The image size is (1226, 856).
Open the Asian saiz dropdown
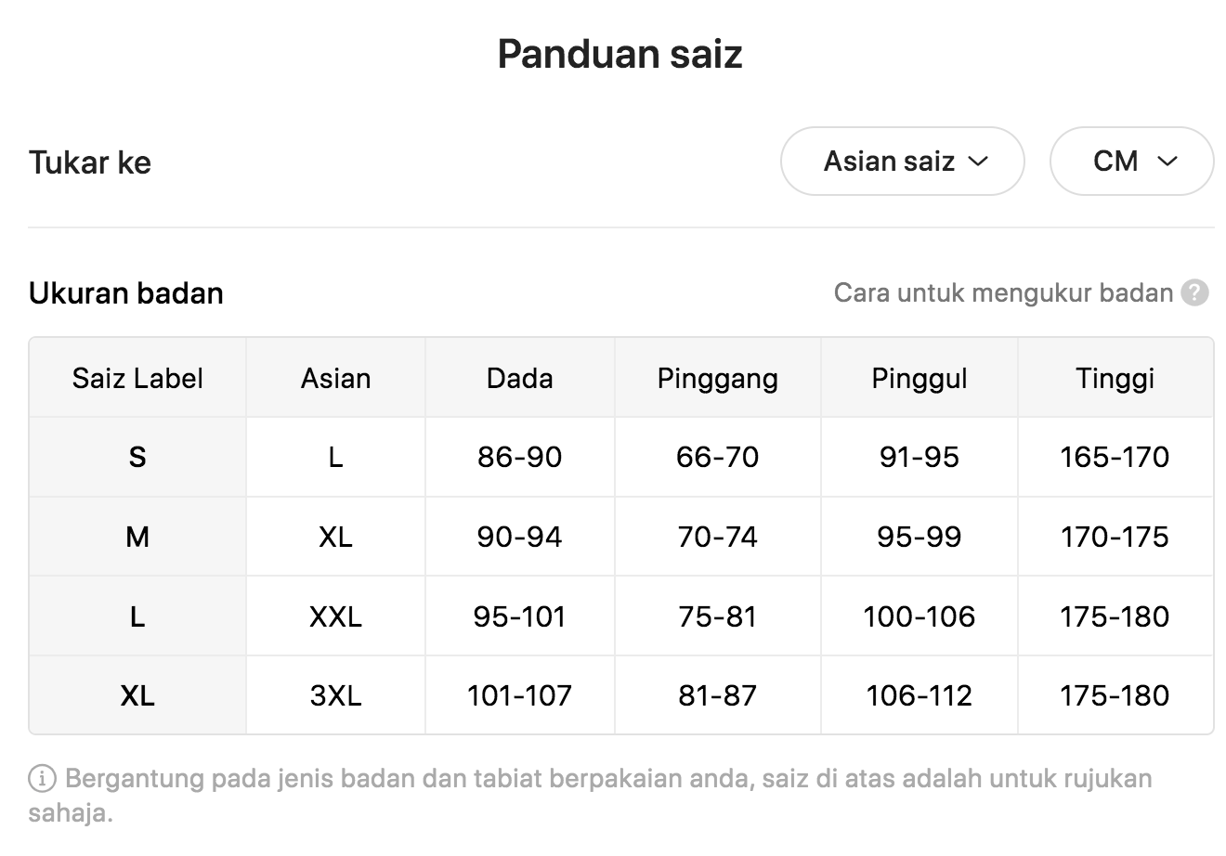click(902, 162)
